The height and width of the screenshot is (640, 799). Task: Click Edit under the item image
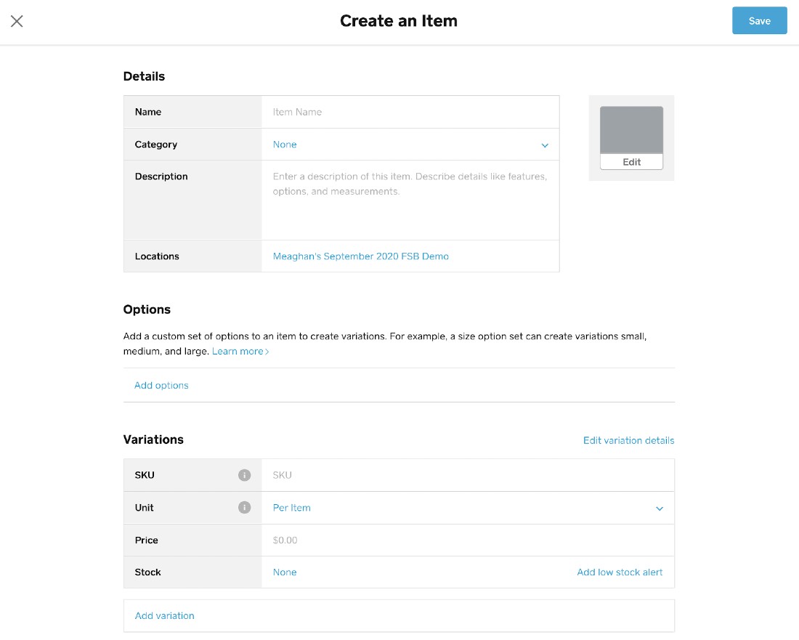point(631,162)
